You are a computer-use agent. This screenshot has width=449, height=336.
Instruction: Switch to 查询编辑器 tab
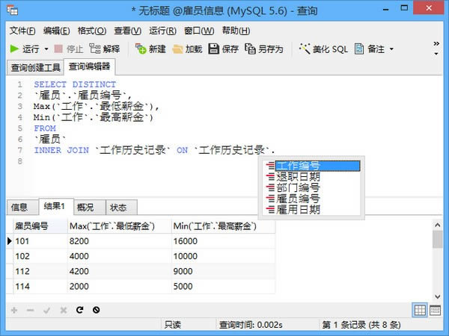89,66
